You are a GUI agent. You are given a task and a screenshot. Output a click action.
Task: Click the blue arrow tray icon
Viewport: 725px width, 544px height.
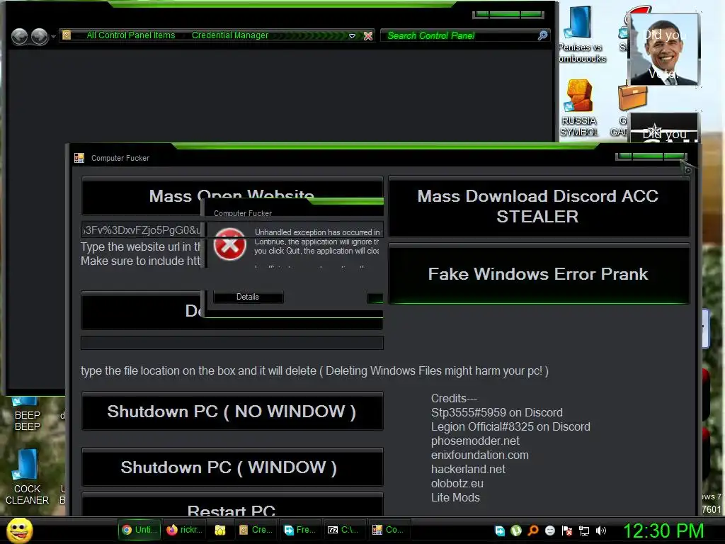pos(500,531)
